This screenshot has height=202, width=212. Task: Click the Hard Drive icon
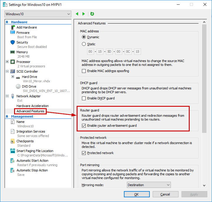(x=18, y=77)
